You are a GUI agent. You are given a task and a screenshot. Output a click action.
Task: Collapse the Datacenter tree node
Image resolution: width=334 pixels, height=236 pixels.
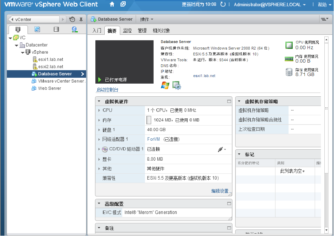coord(17,45)
